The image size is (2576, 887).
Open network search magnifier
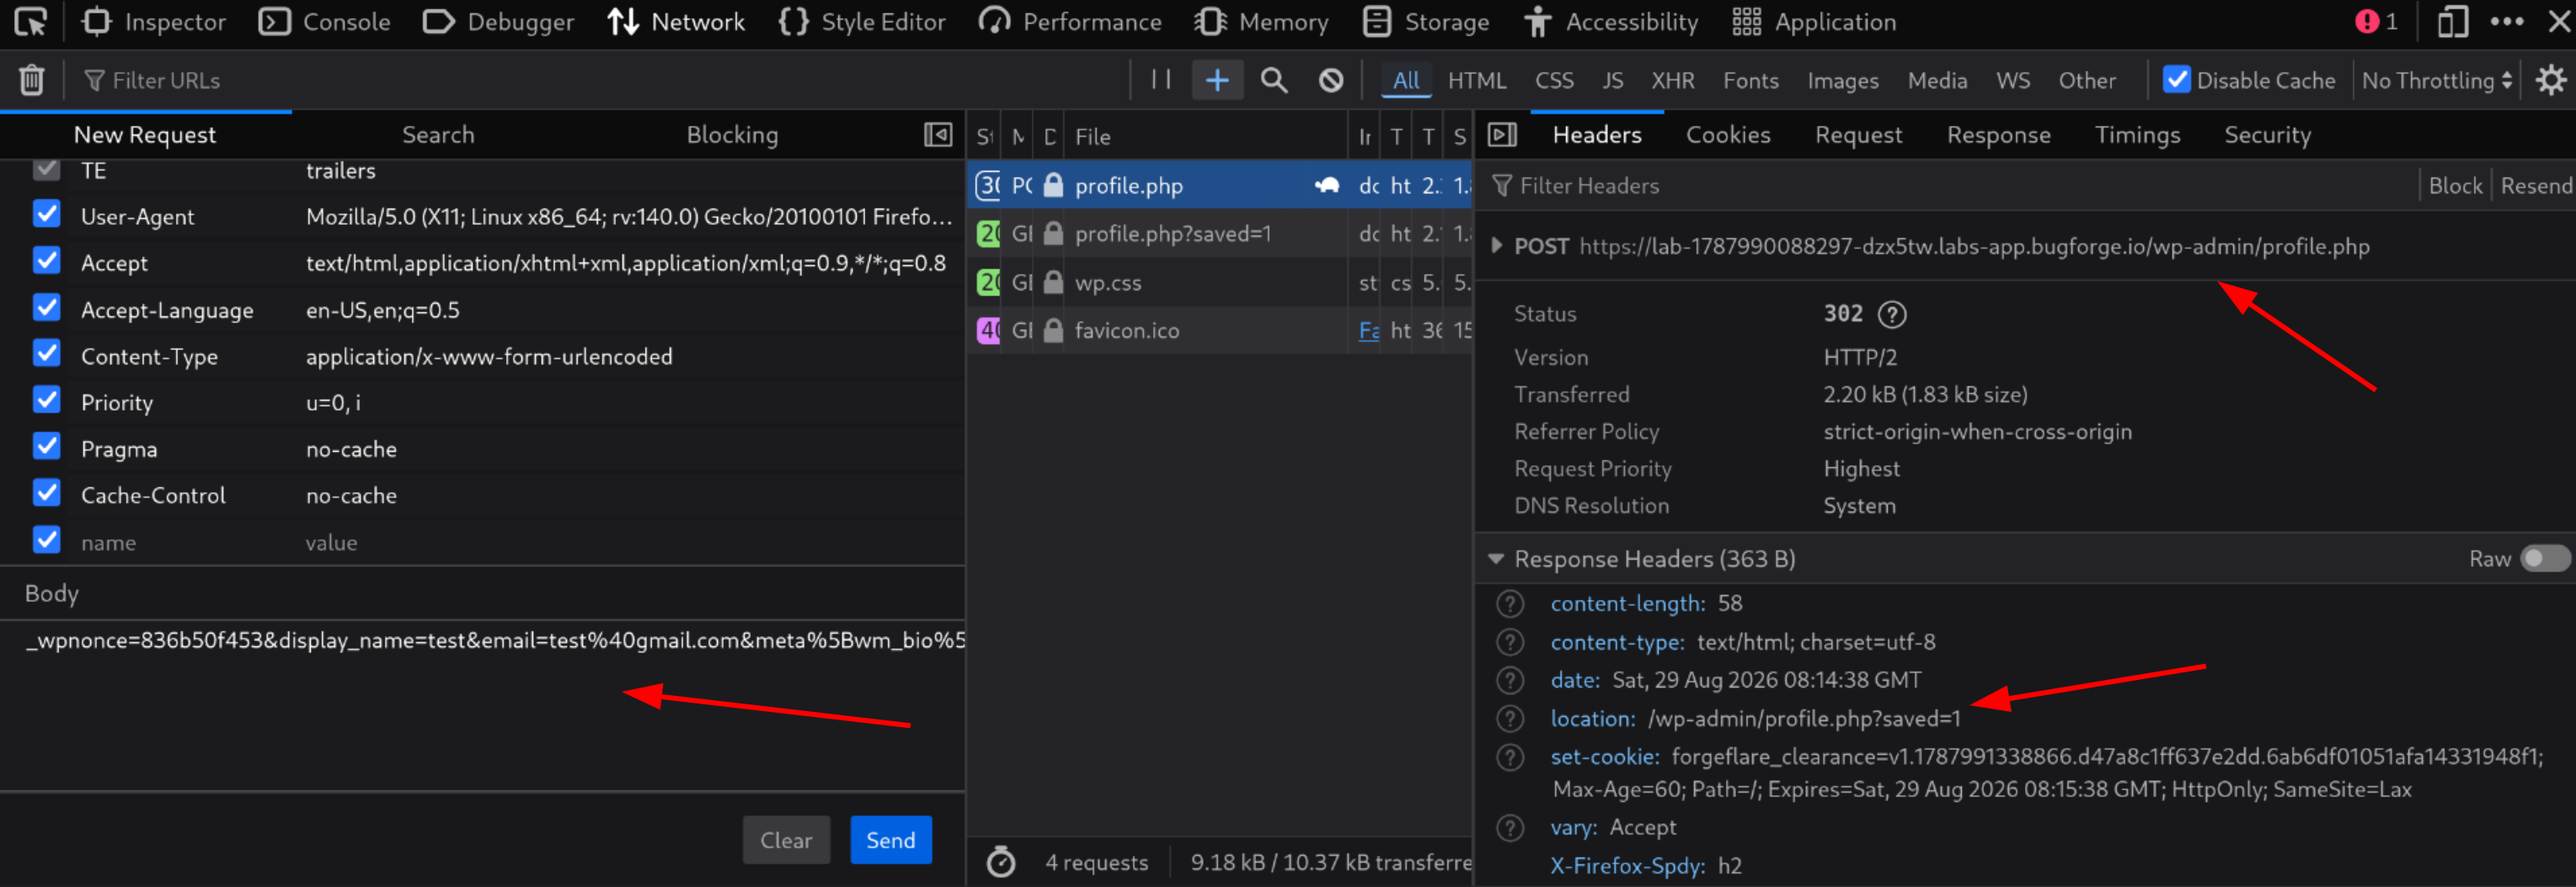pos(1274,80)
